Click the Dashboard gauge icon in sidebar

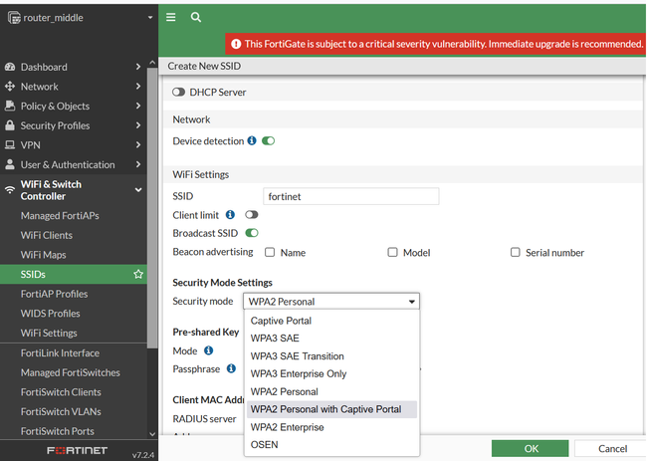tap(10, 67)
